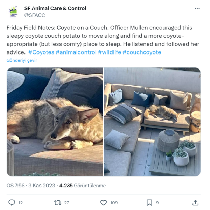Click the ÖS 7:56 · 3 Kas 2023 timestamp

[x=31, y=186]
